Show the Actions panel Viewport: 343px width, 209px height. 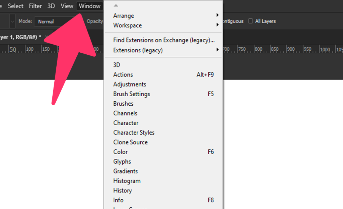123,75
